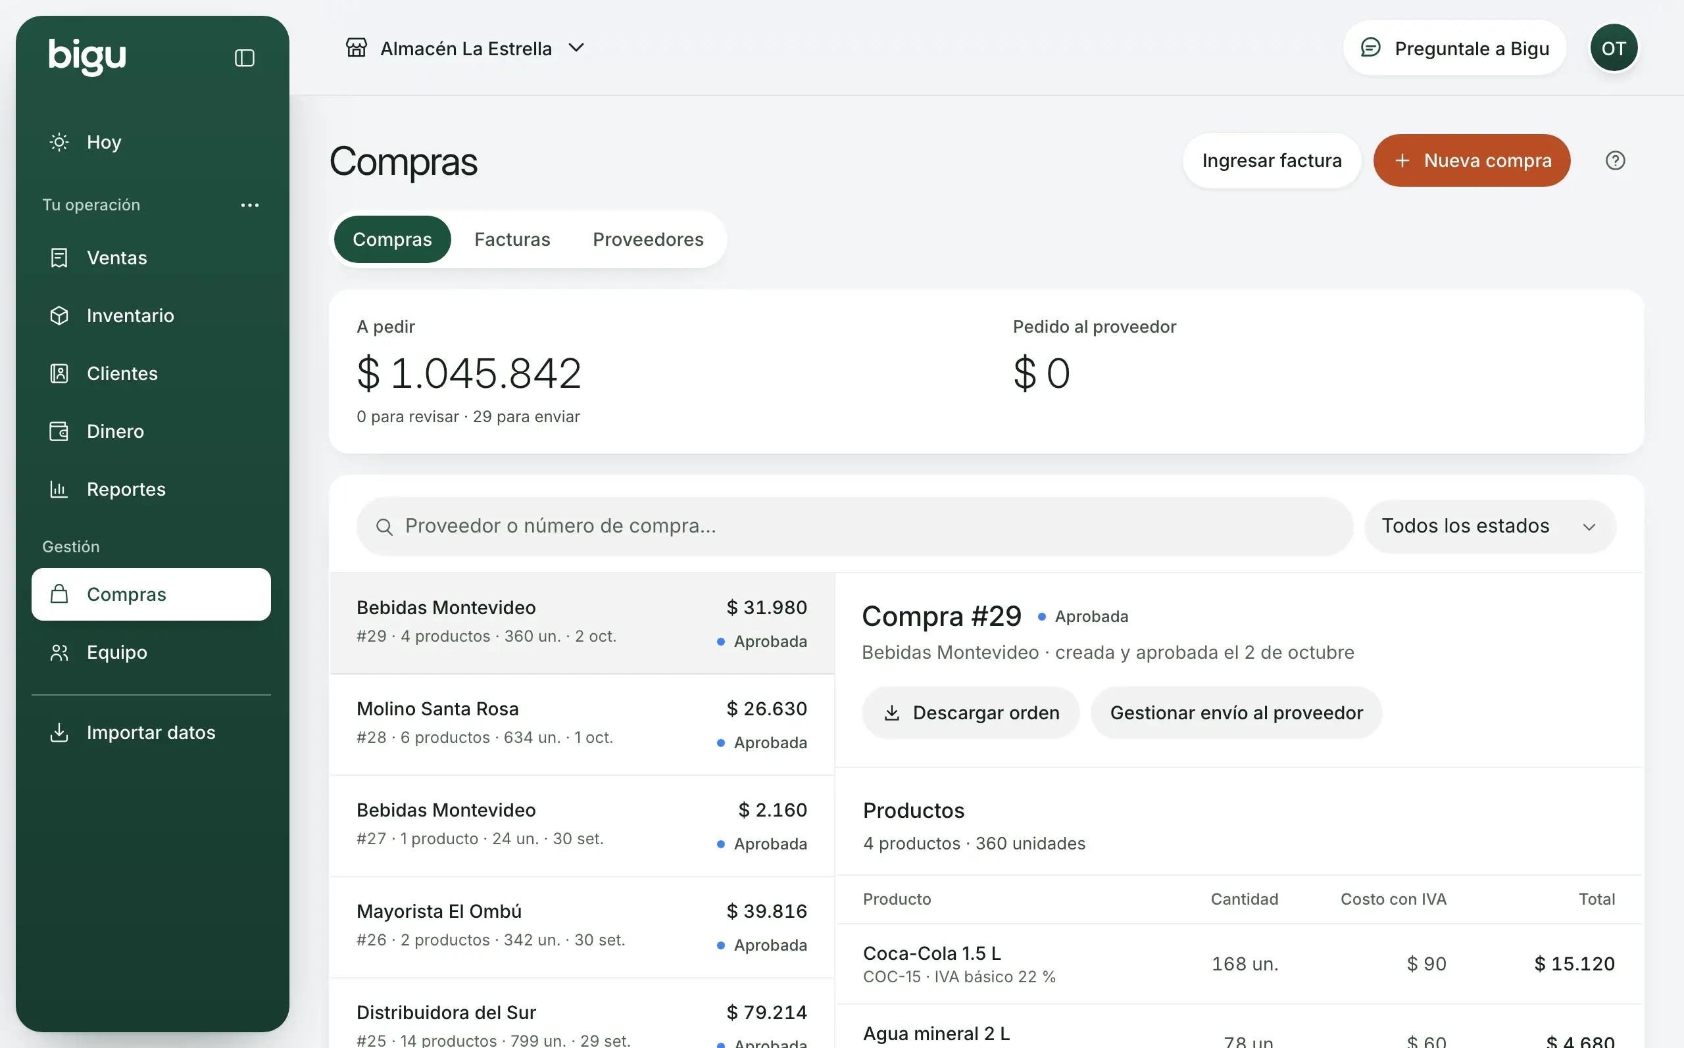Viewport: 1684px width, 1048px height.
Task: Click the search magnifier icon
Action: click(384, 527)
